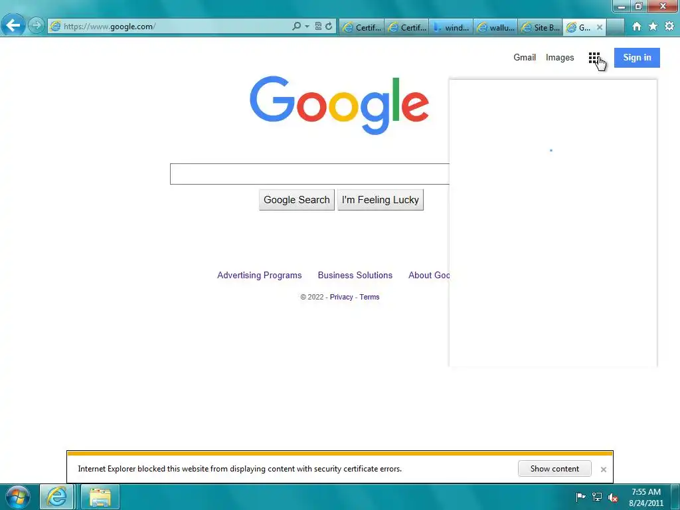Click Internet Explorer taskbar icon
Screen dimensions: 680x510
[56, 497]
